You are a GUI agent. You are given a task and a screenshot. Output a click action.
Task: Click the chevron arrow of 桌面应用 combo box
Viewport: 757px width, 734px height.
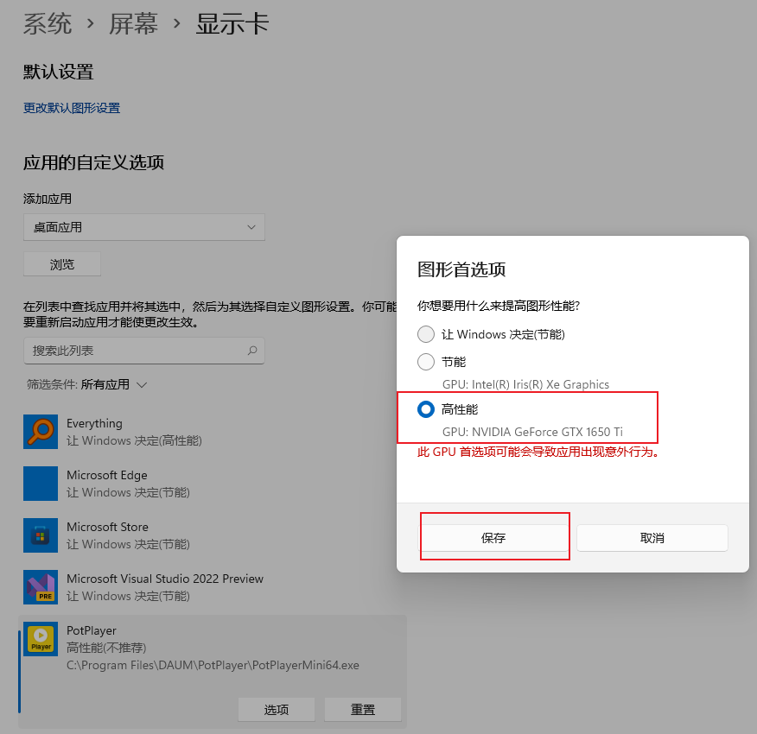coord(251,227)
